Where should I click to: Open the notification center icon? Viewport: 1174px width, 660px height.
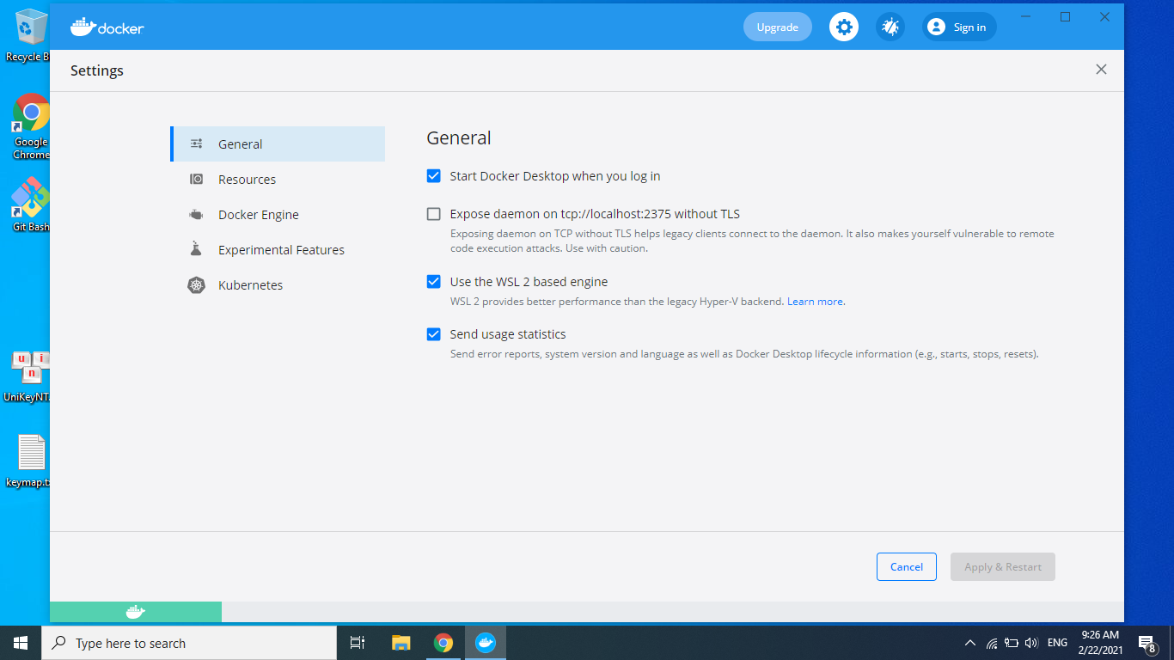[1146, 643]
